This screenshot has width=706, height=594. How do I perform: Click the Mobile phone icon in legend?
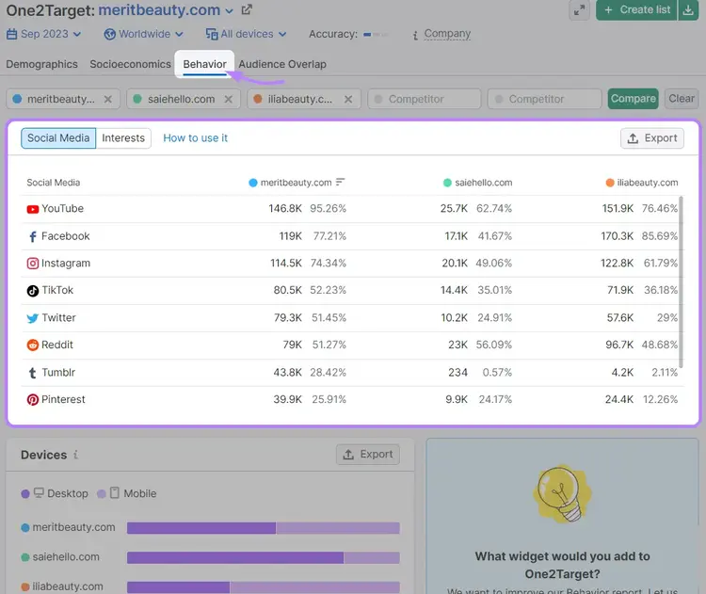click(114, 492)
